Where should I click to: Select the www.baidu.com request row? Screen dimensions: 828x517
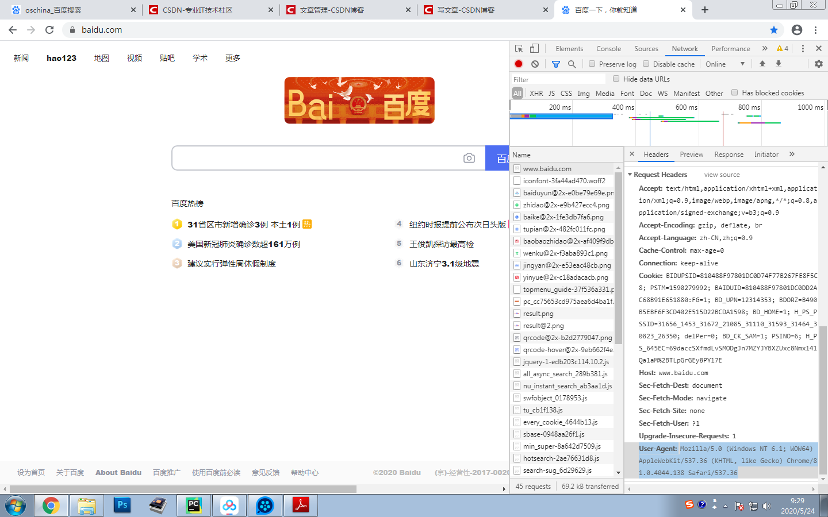[x=562, y=168]
